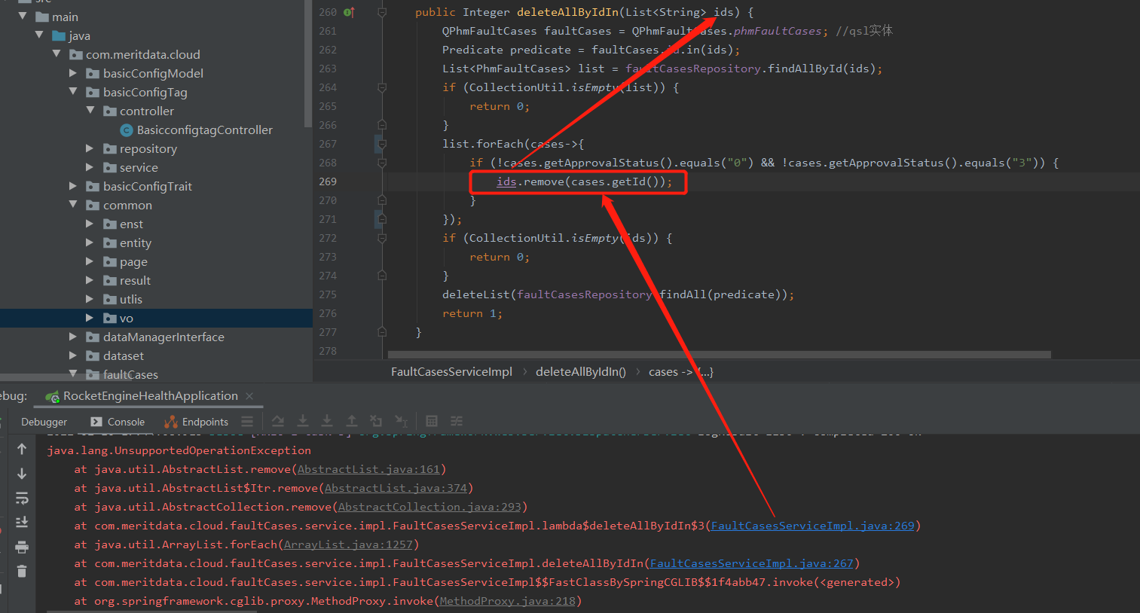Select the result package in the tree
The height and width of the screenshot is (613, 1140).
tap(135, 280)
